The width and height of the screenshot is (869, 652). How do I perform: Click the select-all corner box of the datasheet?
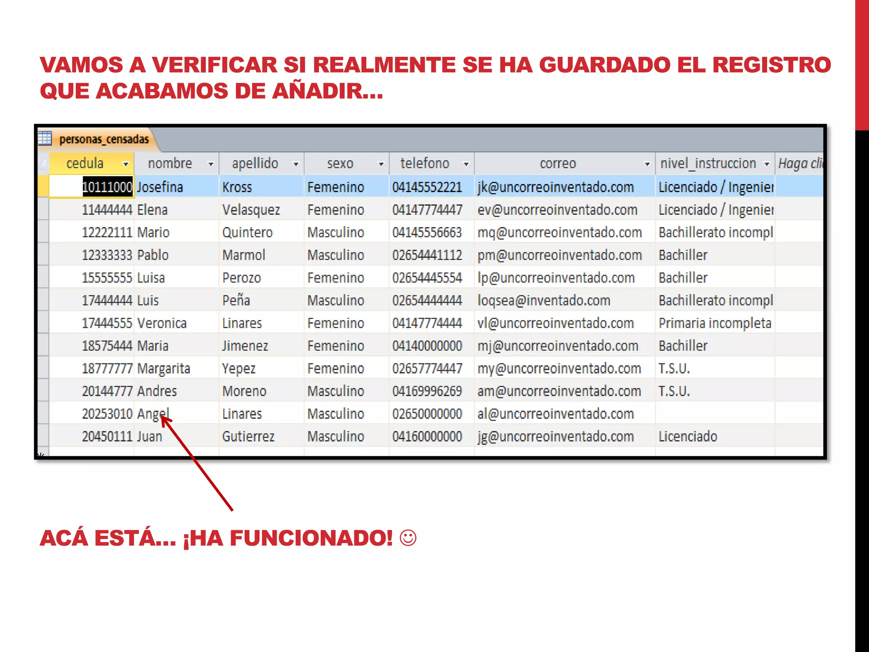coord(43,163)
